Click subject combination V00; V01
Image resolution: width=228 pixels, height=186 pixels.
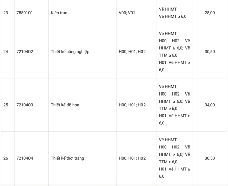(127, 13)
